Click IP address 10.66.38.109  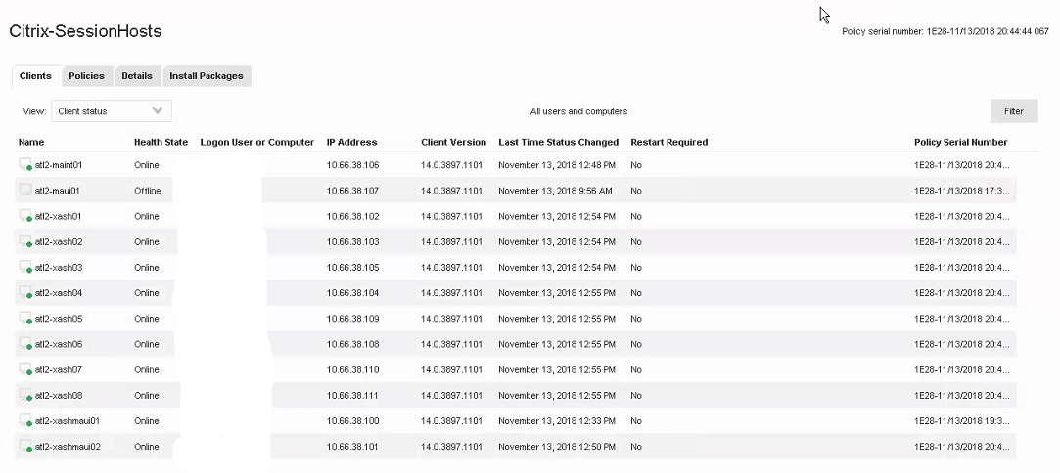[353, 320]
